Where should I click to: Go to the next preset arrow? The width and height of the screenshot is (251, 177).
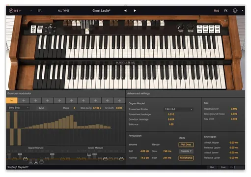point(135,11)
